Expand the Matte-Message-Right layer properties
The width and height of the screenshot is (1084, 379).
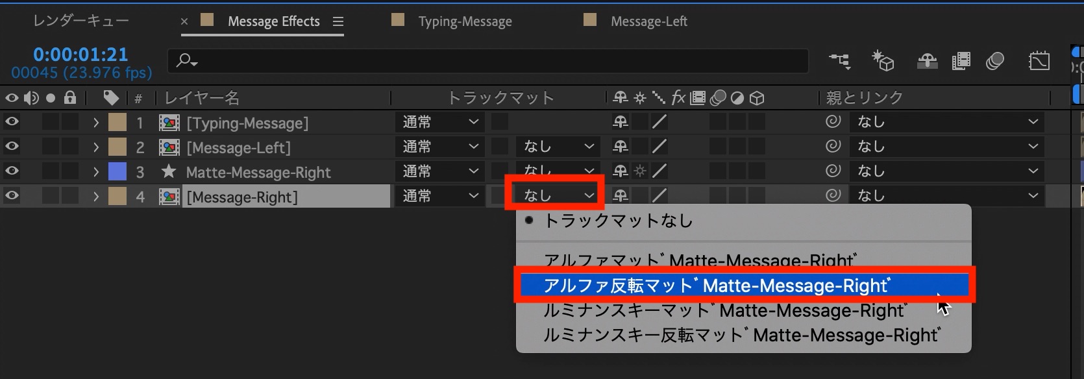(x=96, y=172)
